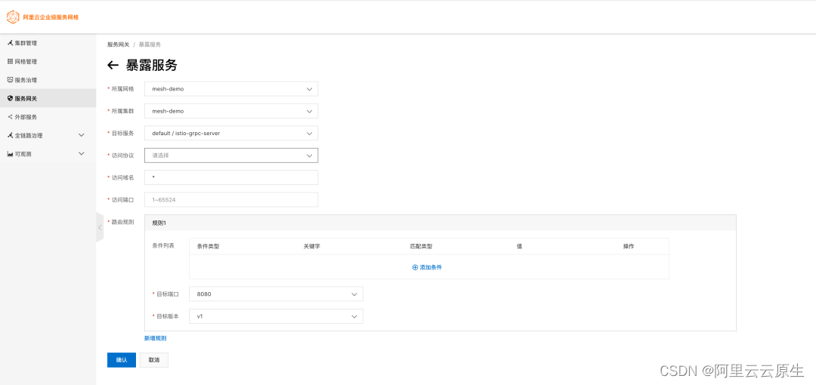
Task: Expand the 全链路治理 submenu chevron
Action: pyautogui.click(x=81, y=135)
